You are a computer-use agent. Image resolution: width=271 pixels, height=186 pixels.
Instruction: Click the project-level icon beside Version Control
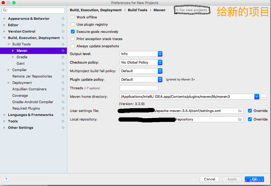tap(63, 32)
